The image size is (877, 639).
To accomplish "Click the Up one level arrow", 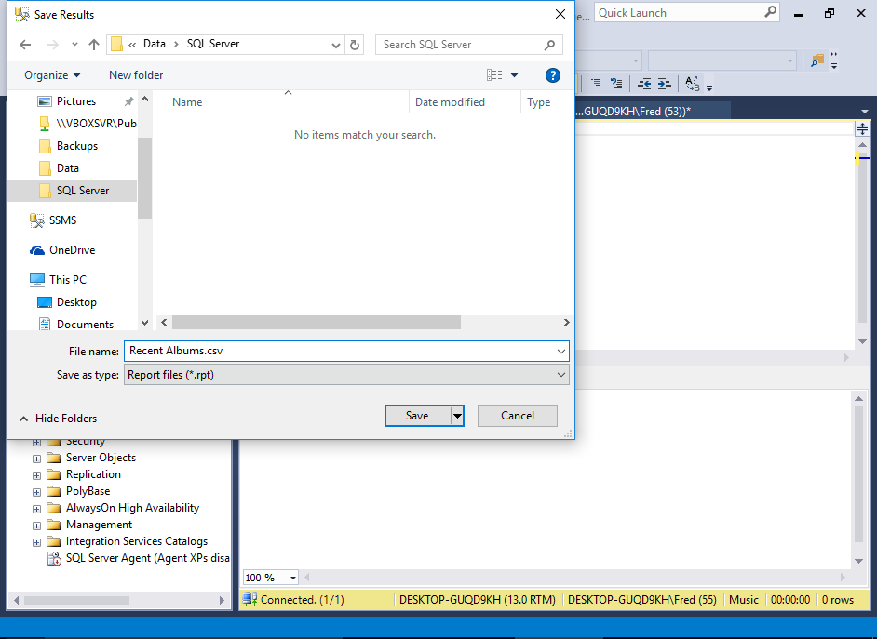I will 94,45.
